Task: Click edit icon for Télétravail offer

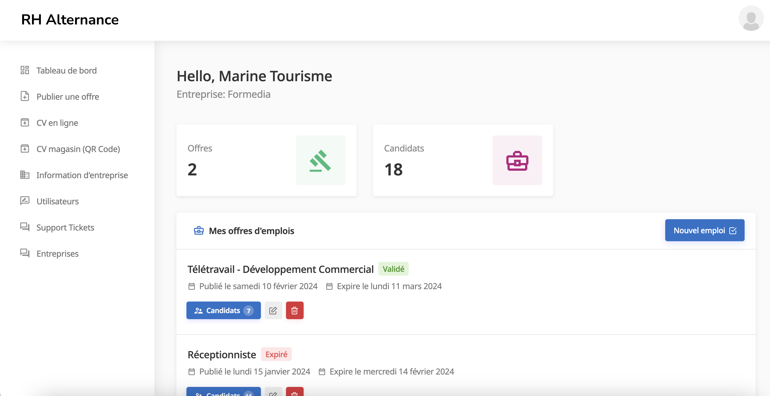Action: point(273,310)
